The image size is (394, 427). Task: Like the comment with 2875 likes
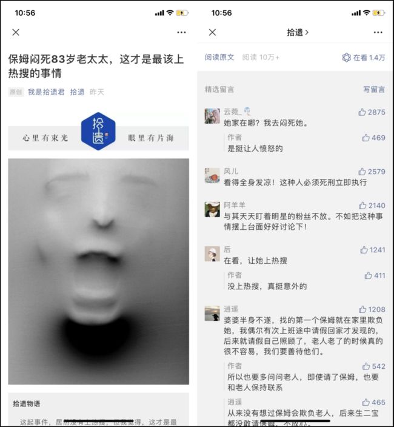coord(362,112)
